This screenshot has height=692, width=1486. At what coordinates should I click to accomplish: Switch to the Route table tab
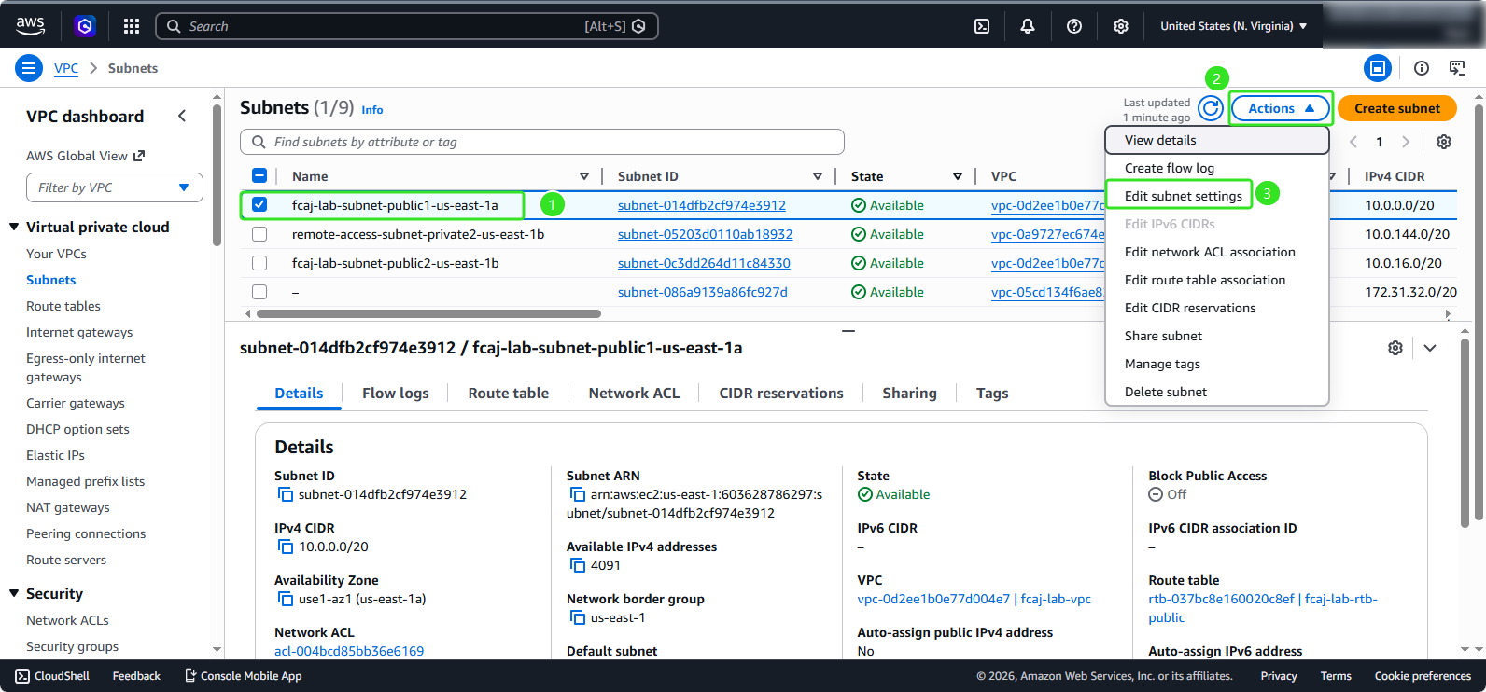coord(509,394)
